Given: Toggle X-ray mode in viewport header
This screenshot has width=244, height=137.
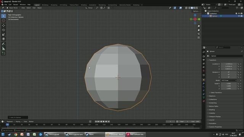Looking at the screenshot, I should (186, 8).
